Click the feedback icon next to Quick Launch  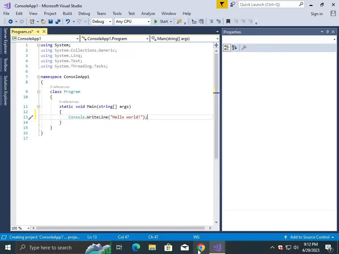[x=233, y=4]
